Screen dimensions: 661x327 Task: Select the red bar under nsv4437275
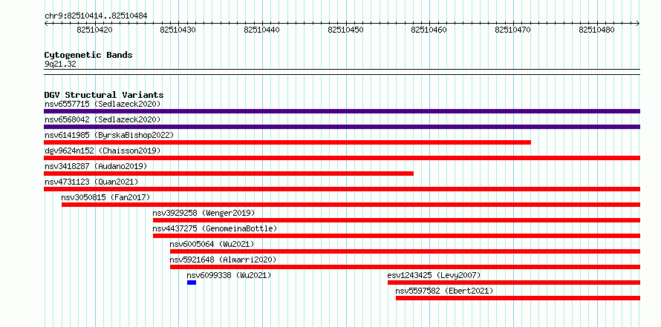(397, 236)
